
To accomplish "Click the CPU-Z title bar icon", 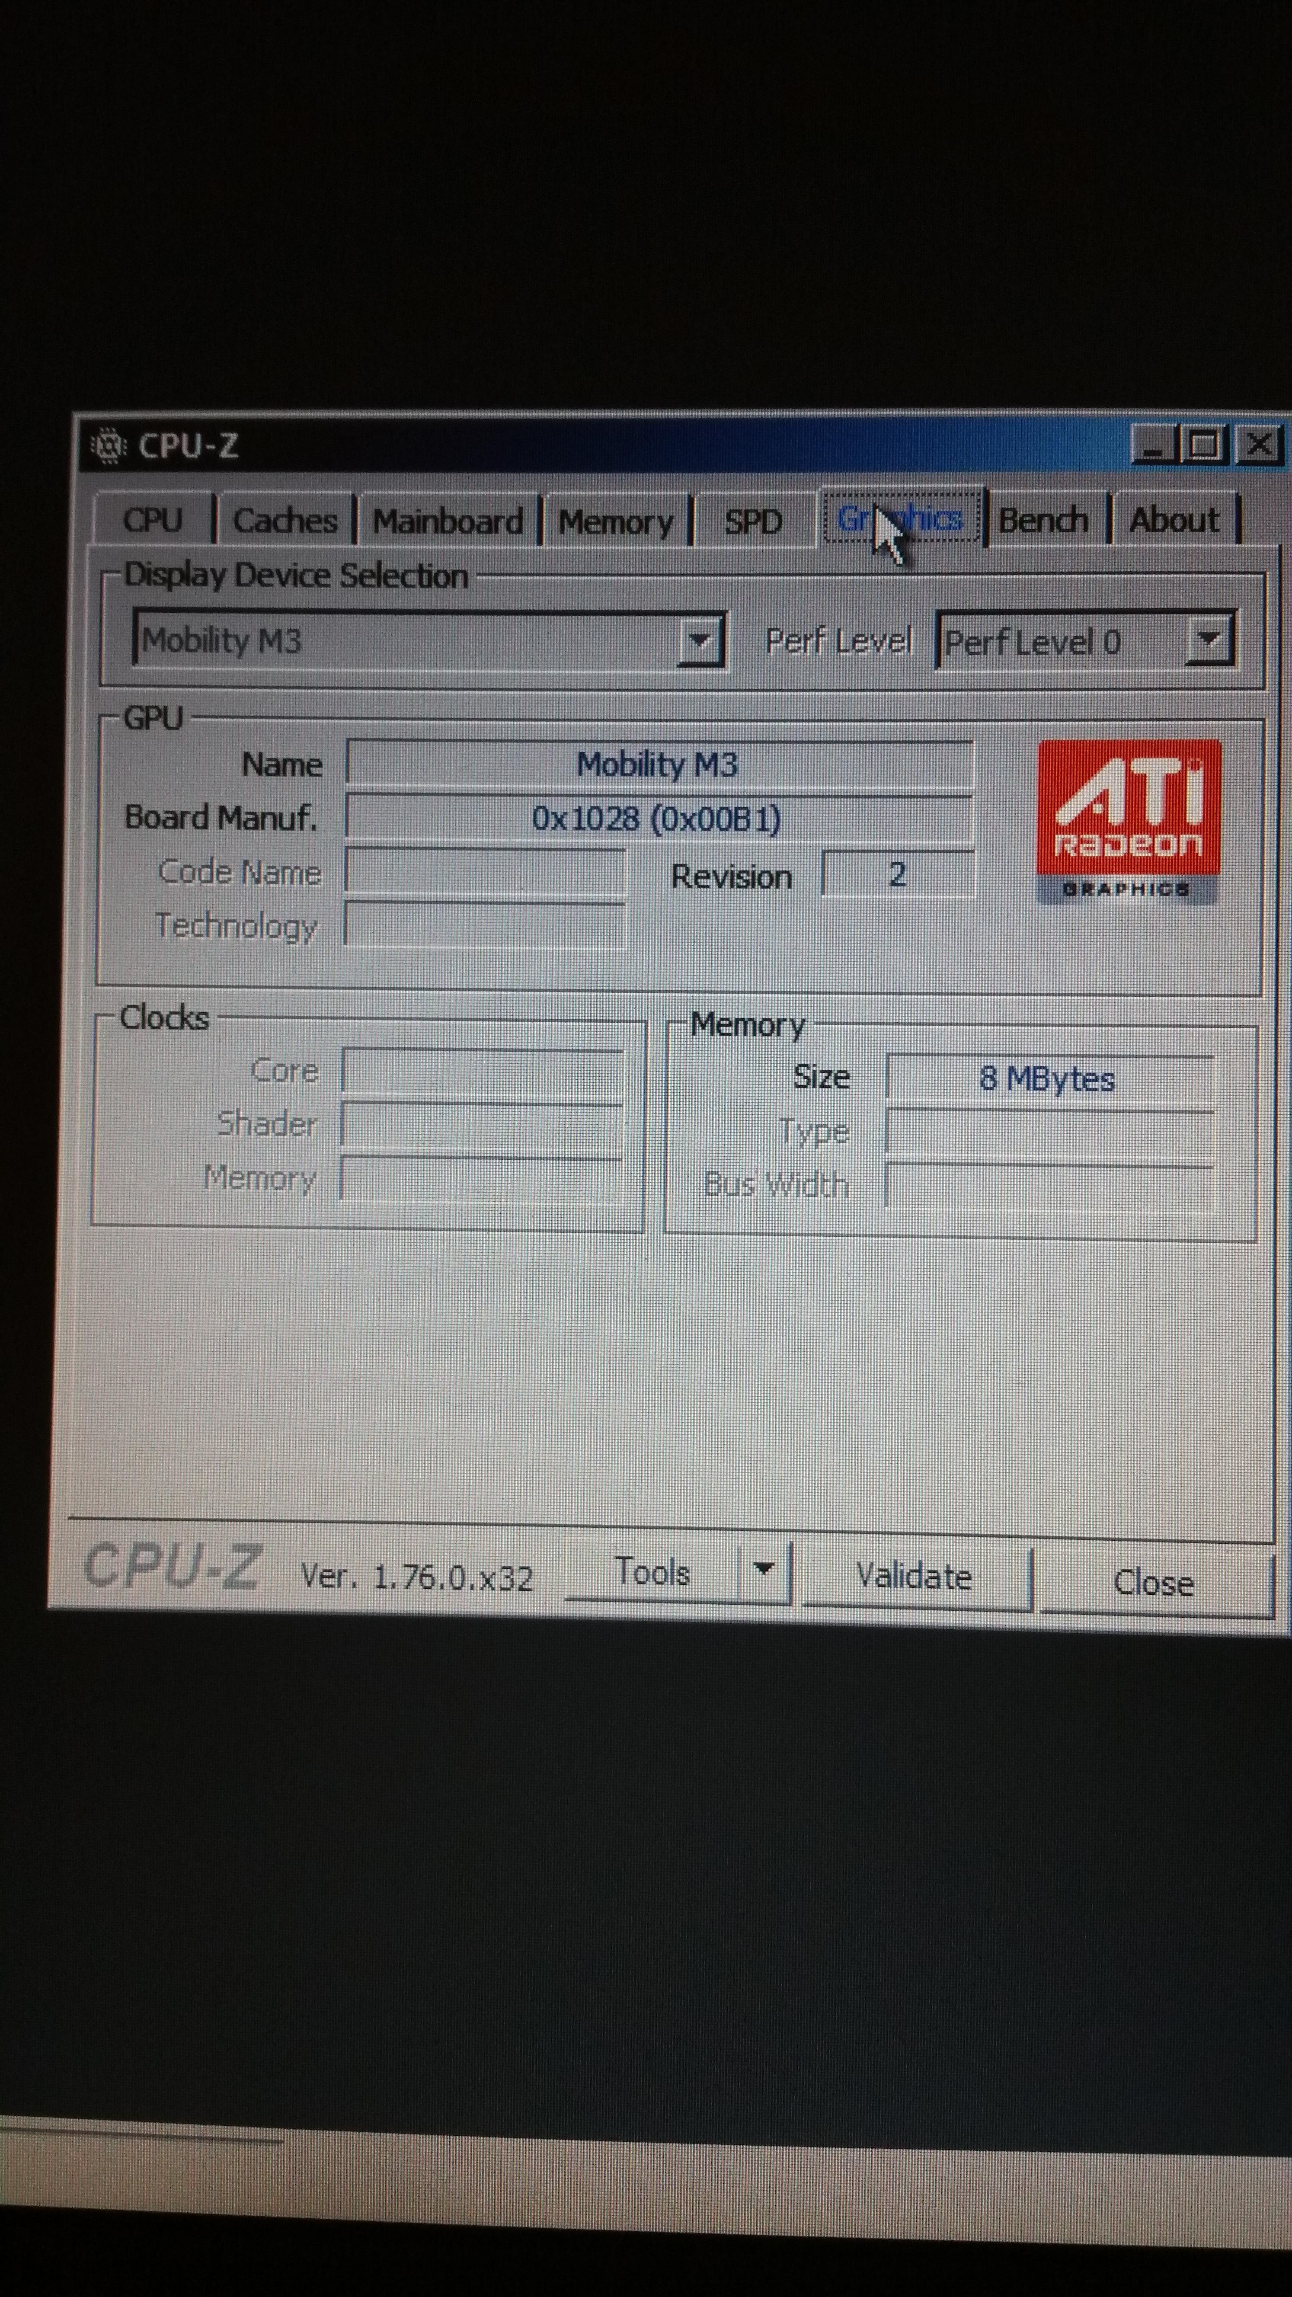I will click(109, 445).
